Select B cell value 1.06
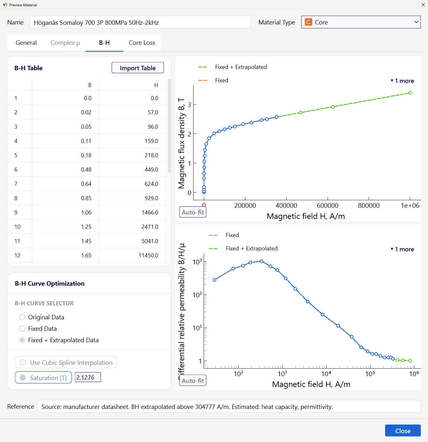 (65, 212)
